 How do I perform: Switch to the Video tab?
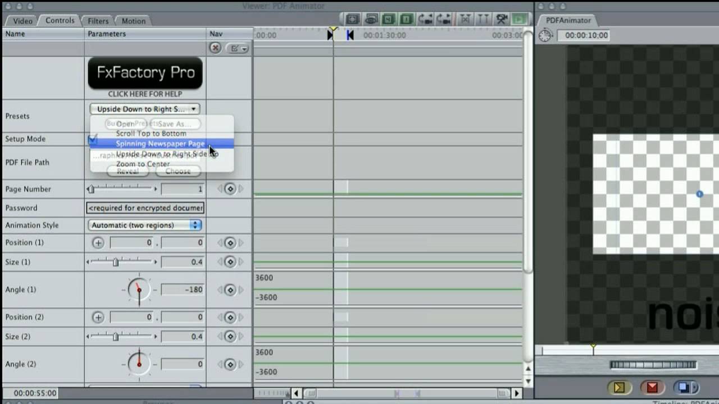23,21
